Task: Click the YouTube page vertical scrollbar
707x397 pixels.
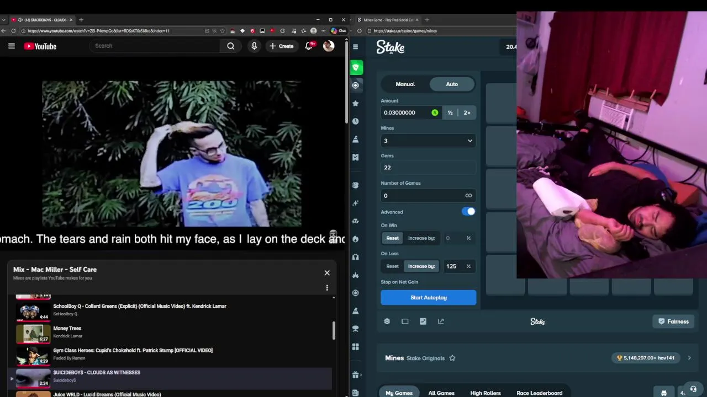Action: 347,83
